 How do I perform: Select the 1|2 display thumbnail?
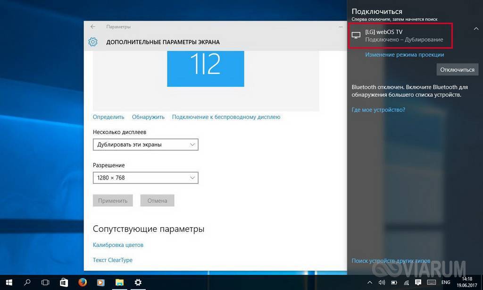pos(206,68)
